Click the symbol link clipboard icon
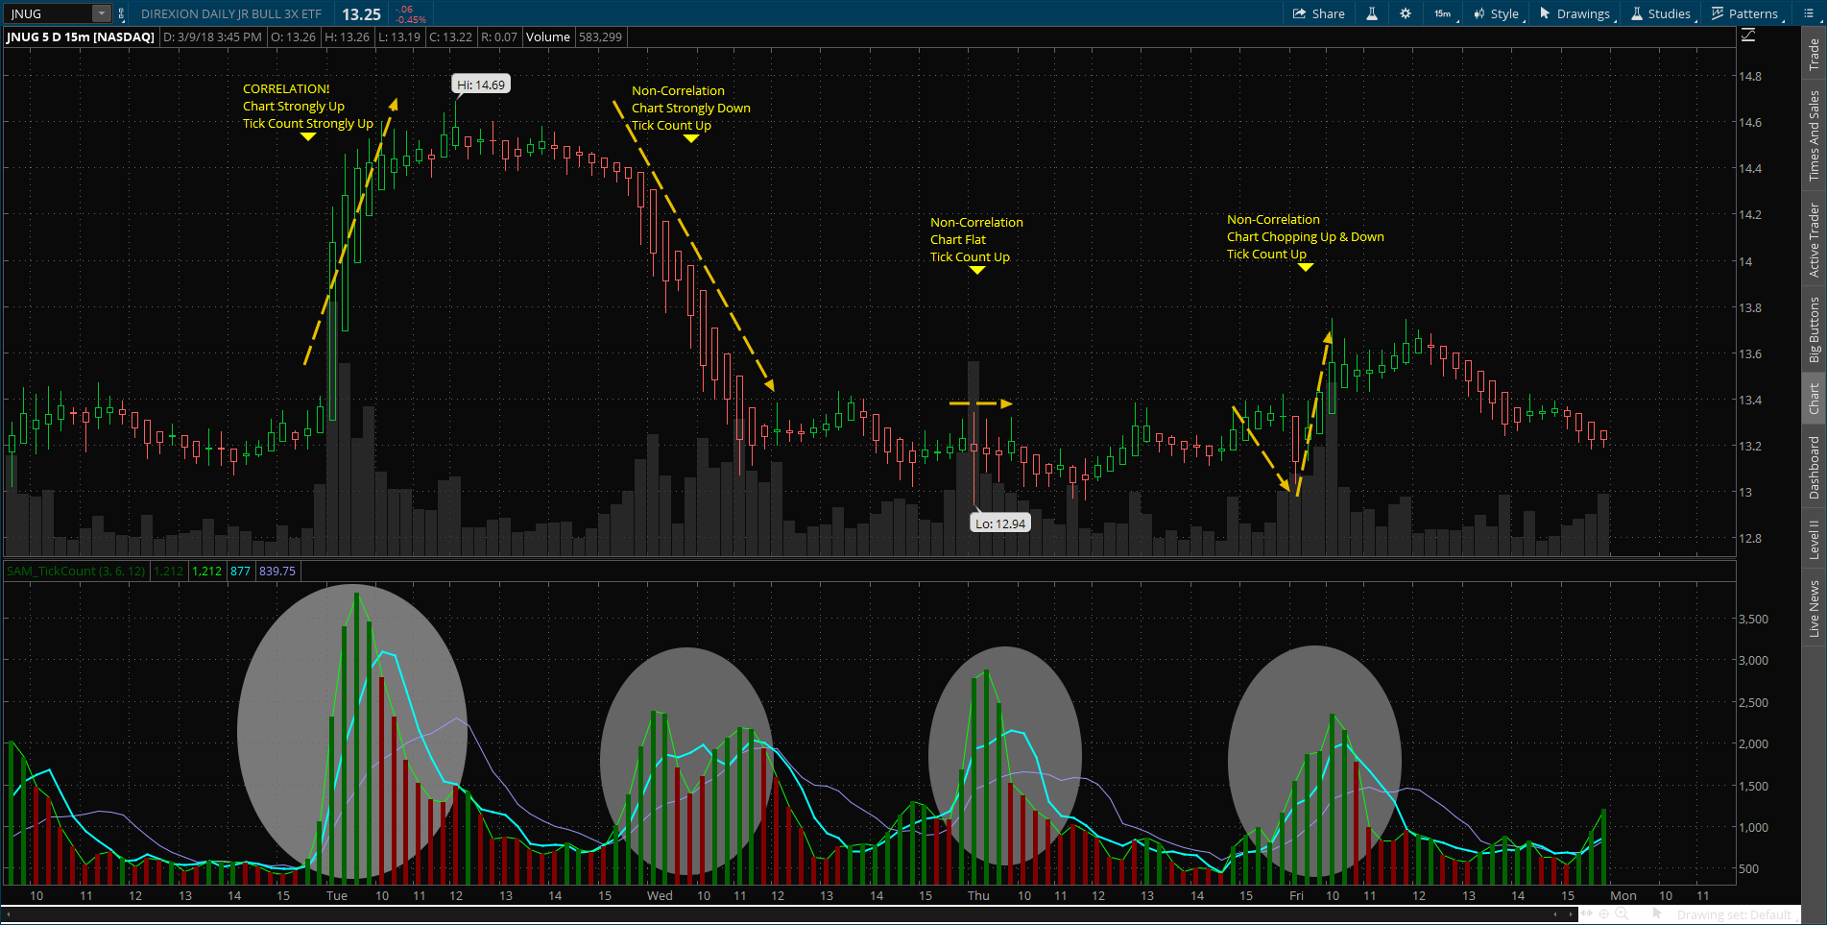This screenshot has width=1827, height=925. pos(121,13)
